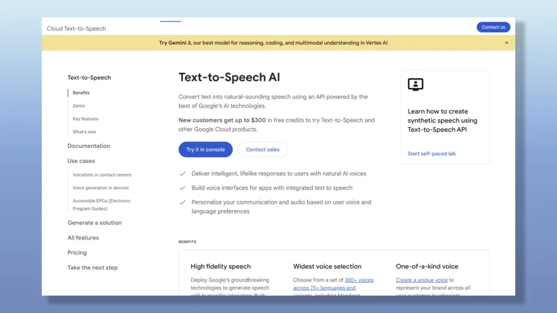Open the 75+ languages and variants link
557x313 pixels.
tap(326, 287)
